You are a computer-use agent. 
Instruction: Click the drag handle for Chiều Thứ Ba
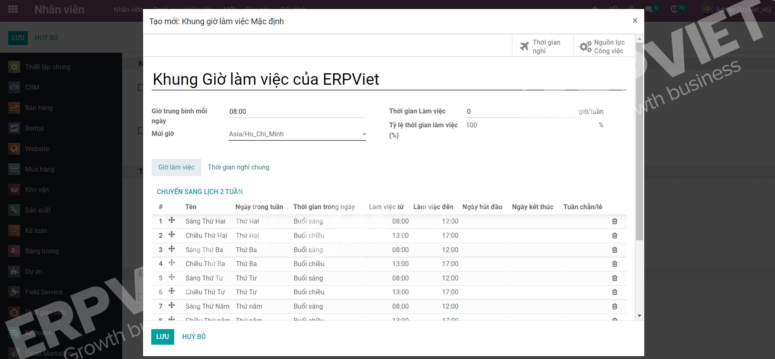tap(172, 263)
